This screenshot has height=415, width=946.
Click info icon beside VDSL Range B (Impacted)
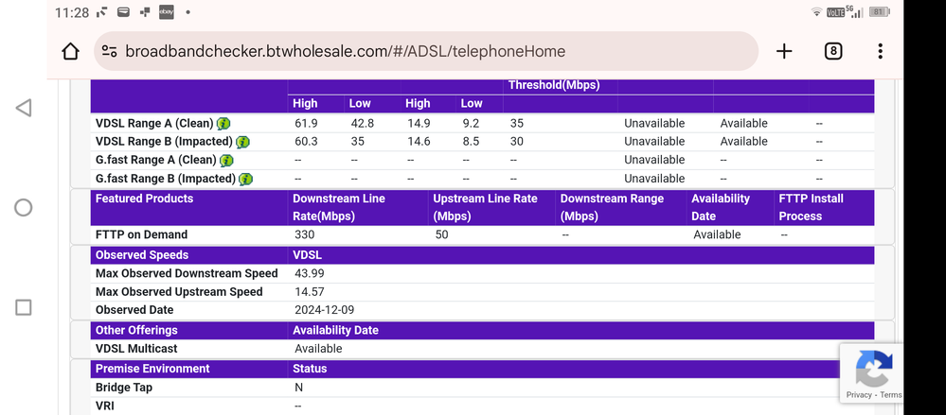(242, 142)
